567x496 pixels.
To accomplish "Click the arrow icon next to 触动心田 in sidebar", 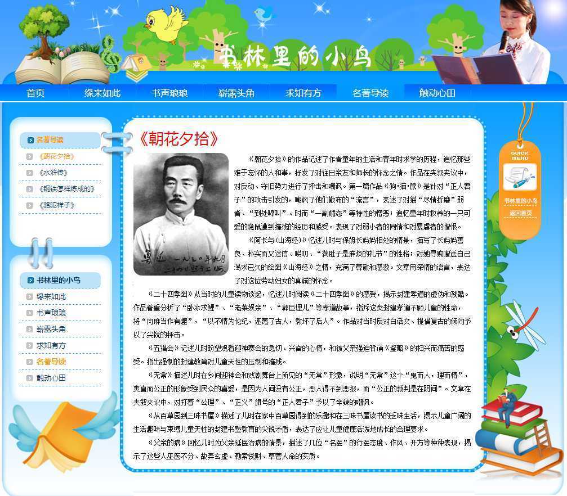I will click(30, 378).
